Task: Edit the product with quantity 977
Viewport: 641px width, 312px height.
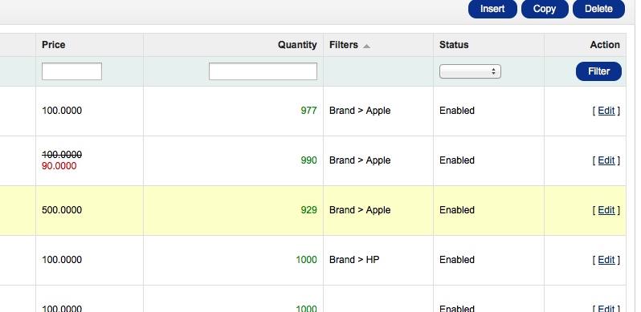Action: coord(606,111)
